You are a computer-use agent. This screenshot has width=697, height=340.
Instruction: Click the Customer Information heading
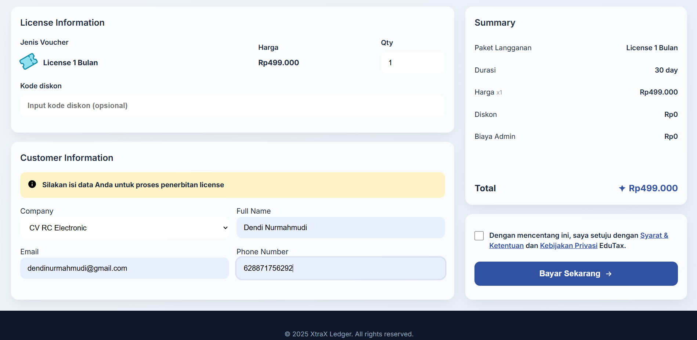[x=66, y=158]
